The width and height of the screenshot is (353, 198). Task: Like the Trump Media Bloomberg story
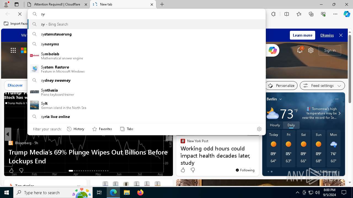pos(11,170)
